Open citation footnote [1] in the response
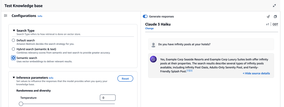Image resolution: width=284 pixels, height=107 pixels. pyautogui.click(x=188, y=71)
